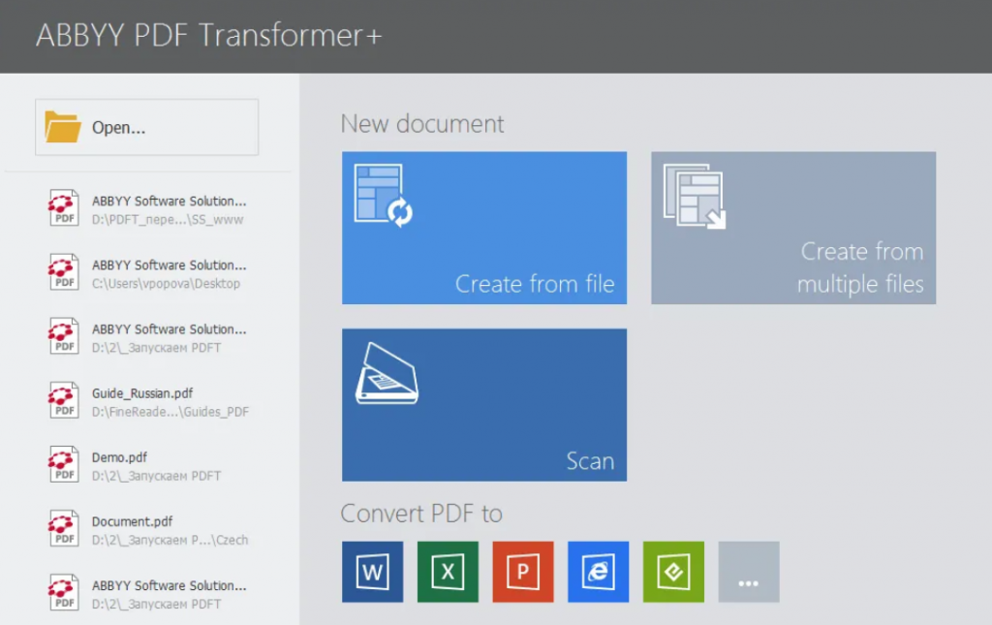This screenshot has height=625, width=992.
Task: Click the ABBYY PDF Transformer+ title
Action: [x=209, y=35]
